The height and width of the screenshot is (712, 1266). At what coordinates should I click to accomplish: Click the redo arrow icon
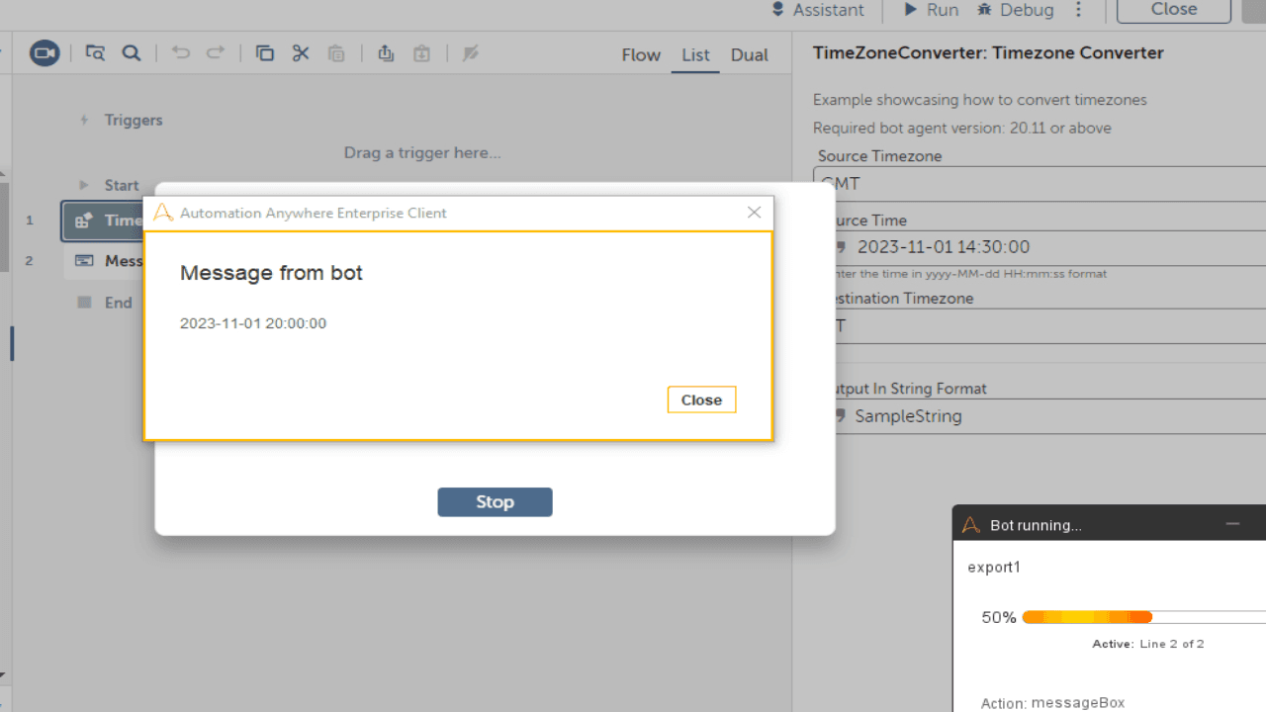(216, 53)
